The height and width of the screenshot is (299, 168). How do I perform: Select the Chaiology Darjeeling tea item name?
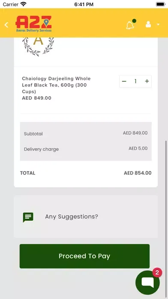(56, 85)
